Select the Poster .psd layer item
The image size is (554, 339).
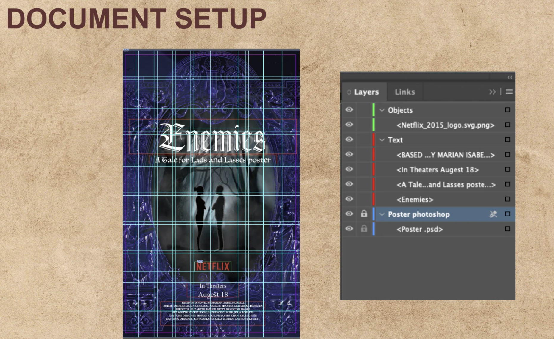[420, 229]
